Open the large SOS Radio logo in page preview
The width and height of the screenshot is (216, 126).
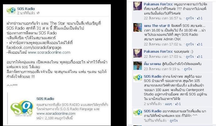pos(22,109)
